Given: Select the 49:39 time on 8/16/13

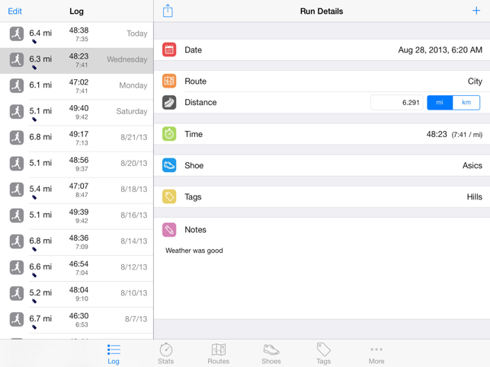Looking at the screenshot, I should coord(78,212).
